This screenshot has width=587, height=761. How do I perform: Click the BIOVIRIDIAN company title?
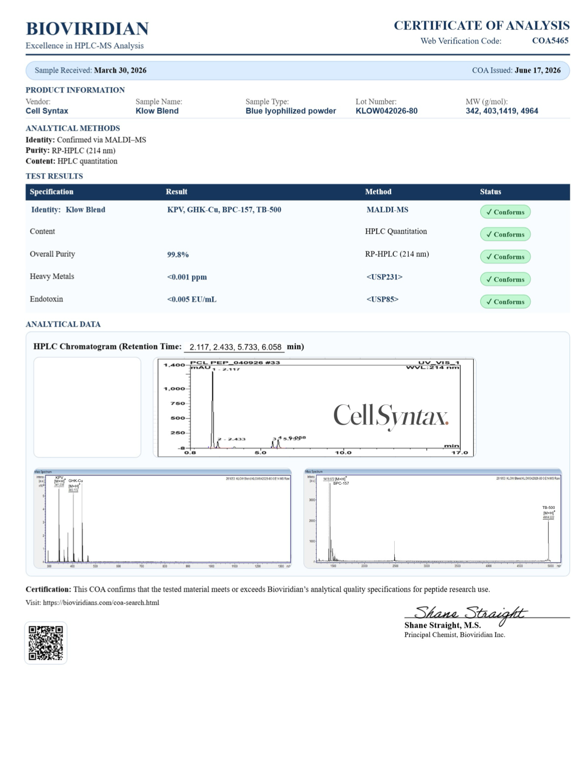pos(87,29)
